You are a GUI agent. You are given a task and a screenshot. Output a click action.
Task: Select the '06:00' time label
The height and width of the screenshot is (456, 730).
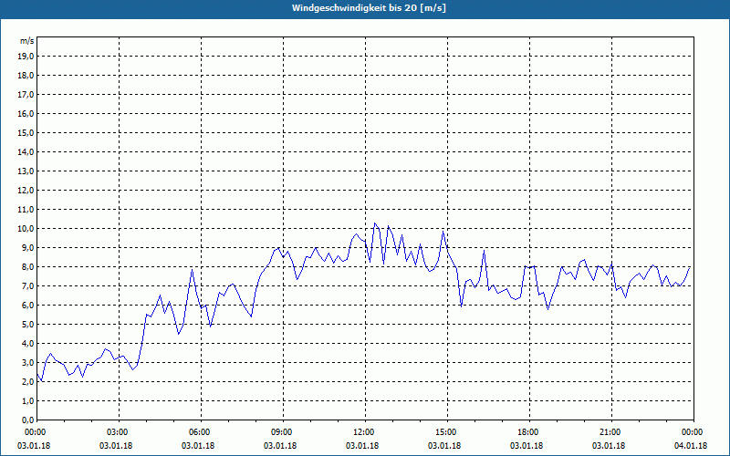click(x=201, y=432)
